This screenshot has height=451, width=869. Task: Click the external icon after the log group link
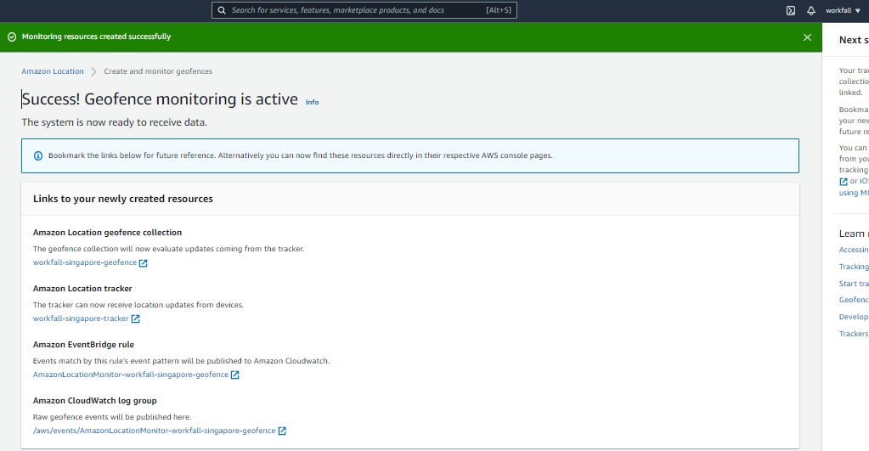282,431
